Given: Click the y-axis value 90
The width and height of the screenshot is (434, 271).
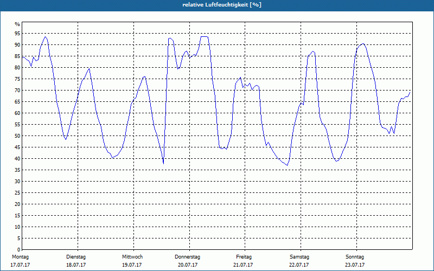Looking at the screenshot, I should point(17,45).
